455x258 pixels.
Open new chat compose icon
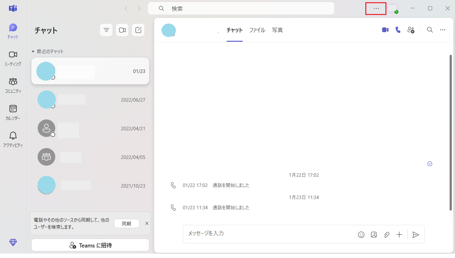point(138,30)
